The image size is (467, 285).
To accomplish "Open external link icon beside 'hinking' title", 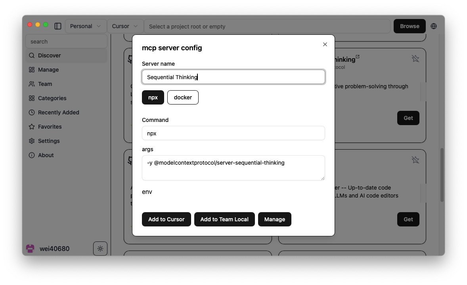I will tap(358, 57).
